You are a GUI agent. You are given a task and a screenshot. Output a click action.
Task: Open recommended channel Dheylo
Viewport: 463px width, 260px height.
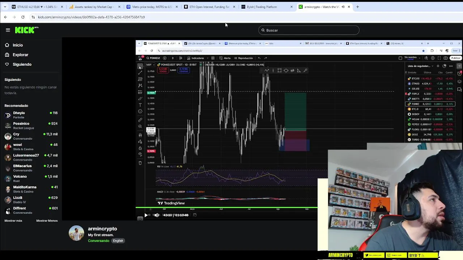point(31,115)
